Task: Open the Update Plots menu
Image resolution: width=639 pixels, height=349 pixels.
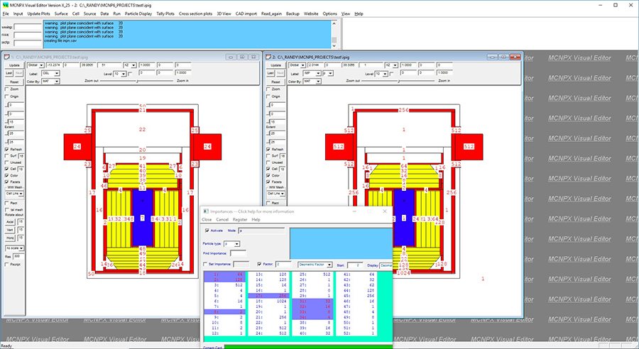Action: pyautogui.click(x=39, y=13)
